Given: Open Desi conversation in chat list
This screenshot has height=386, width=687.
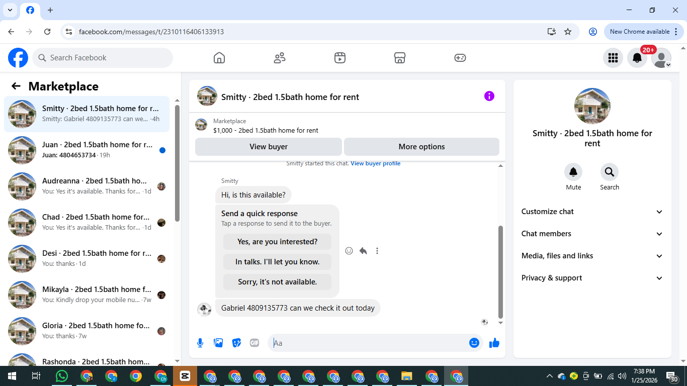Looking at the screenshot, I should coord(87,259).
